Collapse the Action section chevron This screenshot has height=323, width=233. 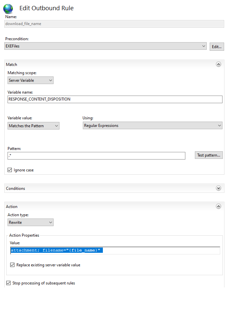pos(219,206)
